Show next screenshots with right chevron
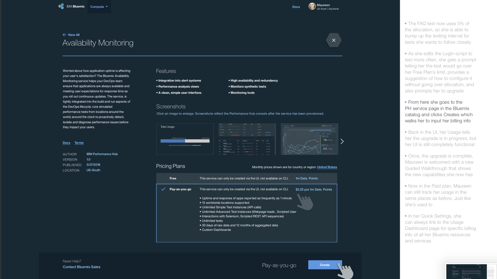Viewport: 497px width, 279px height. pyautogui.click(x=342, y=141)
